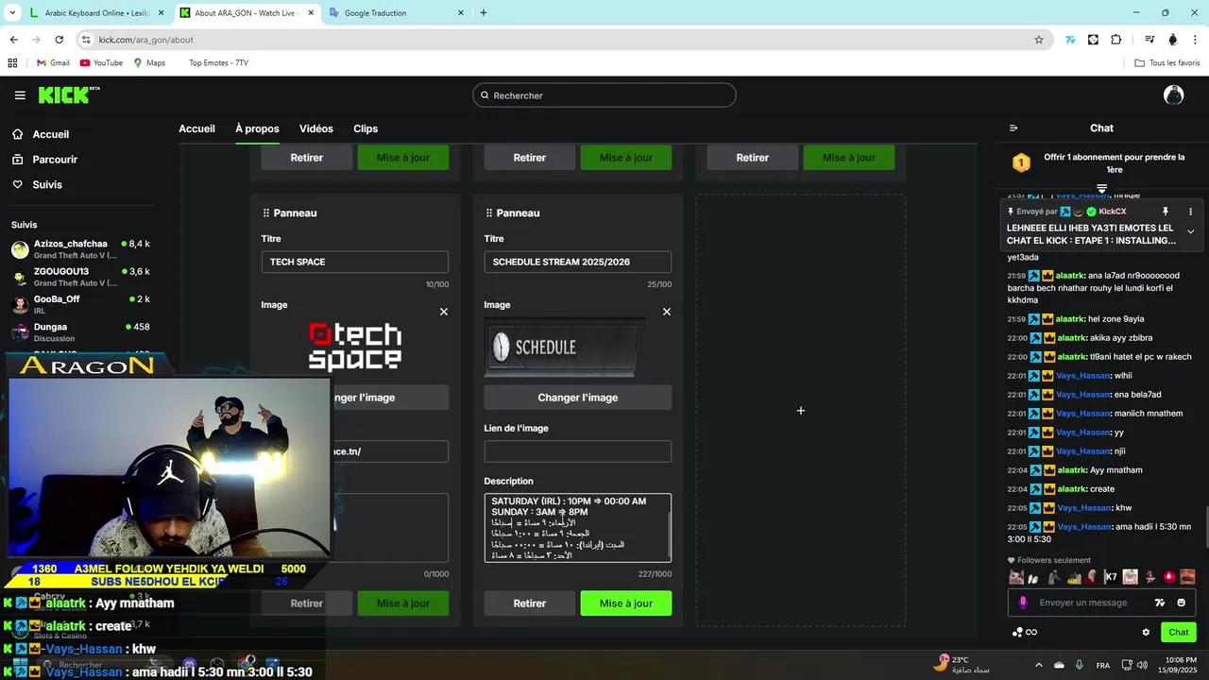The height and width of the screenshot is (680, 1209).
Task: Open a new browser tab
Action: tap(484, 13)
